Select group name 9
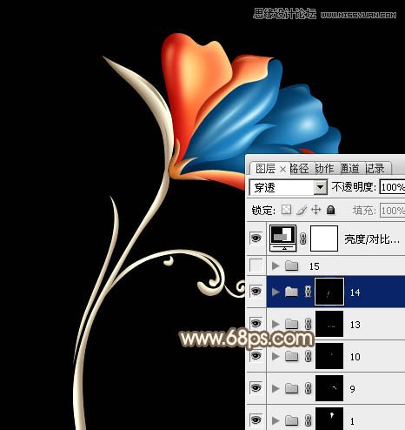The height and width of the screenshot is (430, 405). (353, 389)
